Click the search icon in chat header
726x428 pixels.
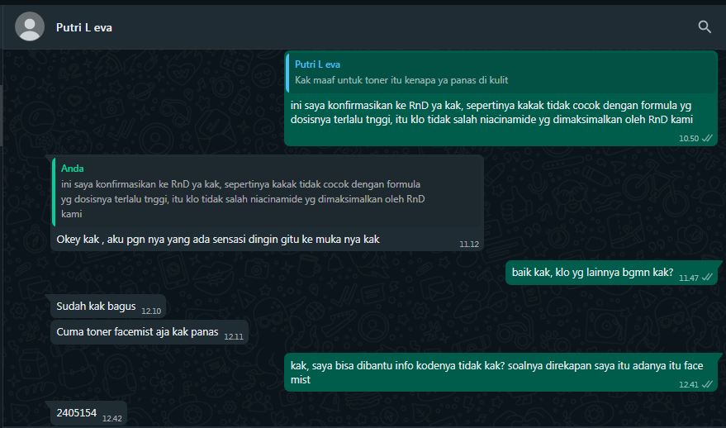tap(705, 27)
